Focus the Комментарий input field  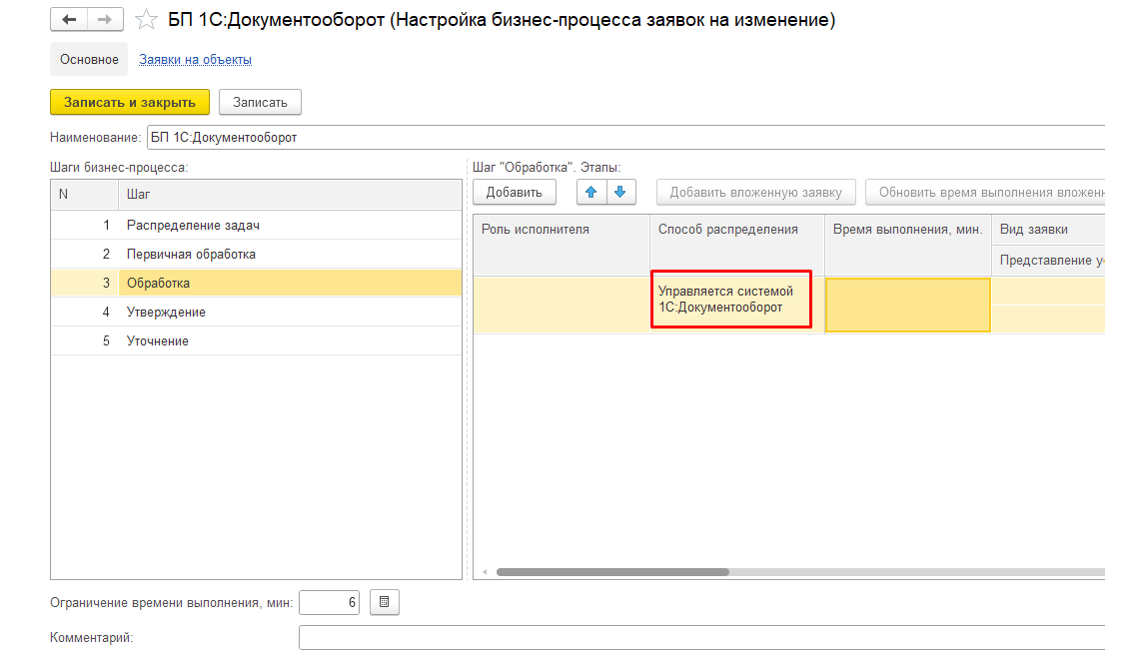click(702, 637)
